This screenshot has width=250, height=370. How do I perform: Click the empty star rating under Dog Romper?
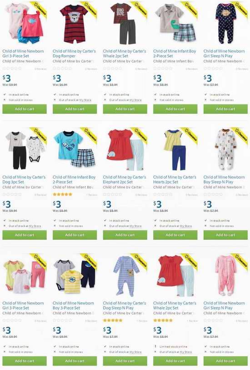pyautogui.click(x=63, y=69)
